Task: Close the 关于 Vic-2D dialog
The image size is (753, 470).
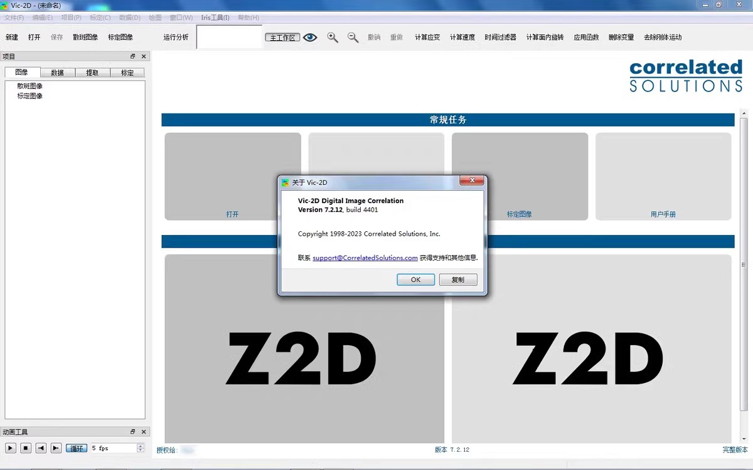Action: click(x=471, y=181)
